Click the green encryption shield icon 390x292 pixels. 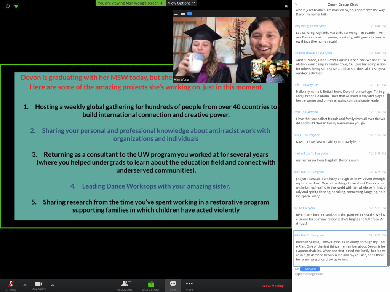[x=16, y=6]
